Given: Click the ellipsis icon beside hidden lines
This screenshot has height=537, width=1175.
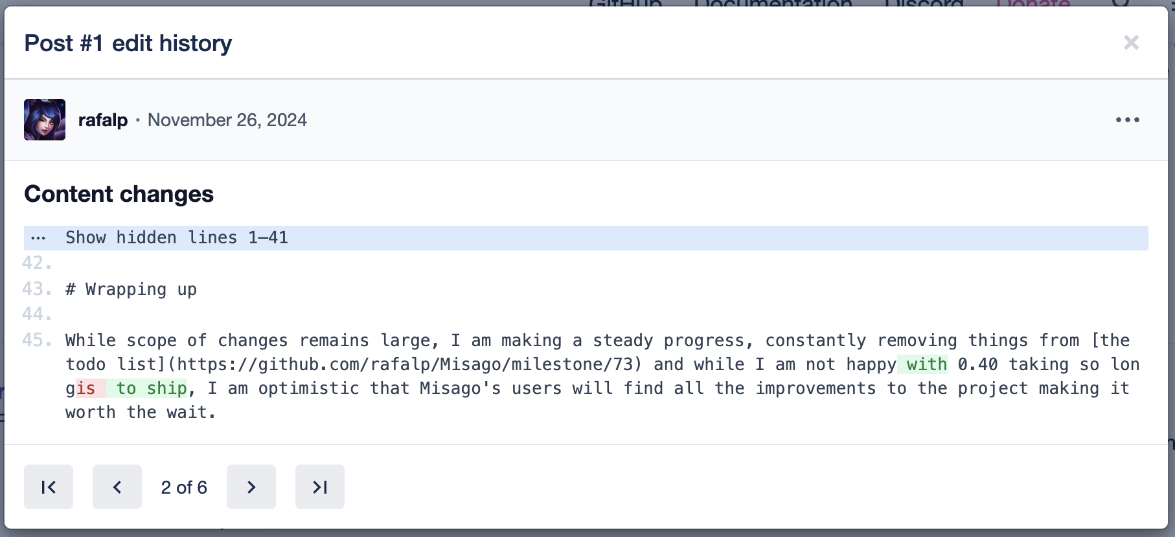Looking at the screenshot, I should [38, 238].
